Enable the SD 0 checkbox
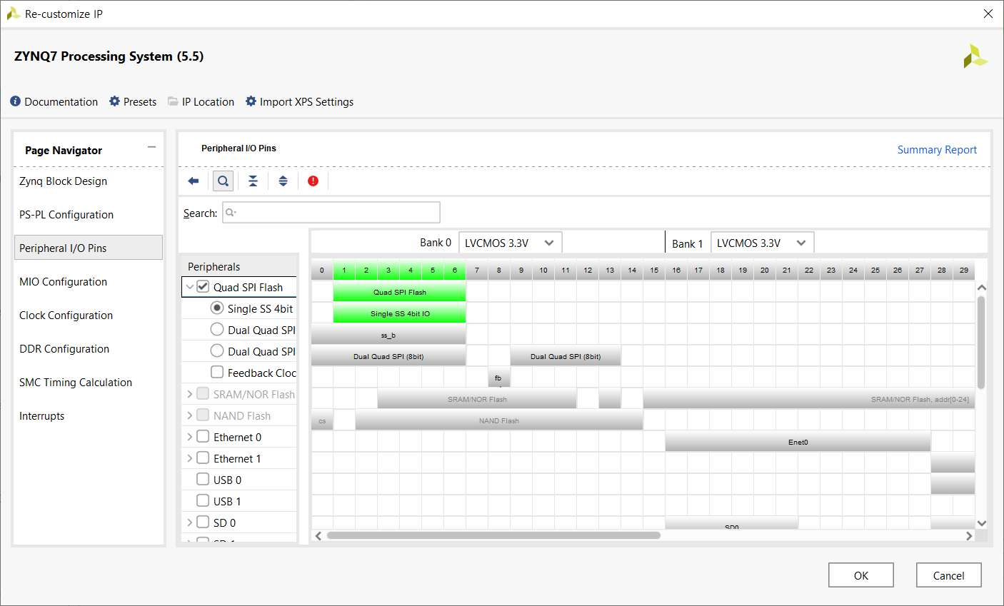 tap(203, 522)
